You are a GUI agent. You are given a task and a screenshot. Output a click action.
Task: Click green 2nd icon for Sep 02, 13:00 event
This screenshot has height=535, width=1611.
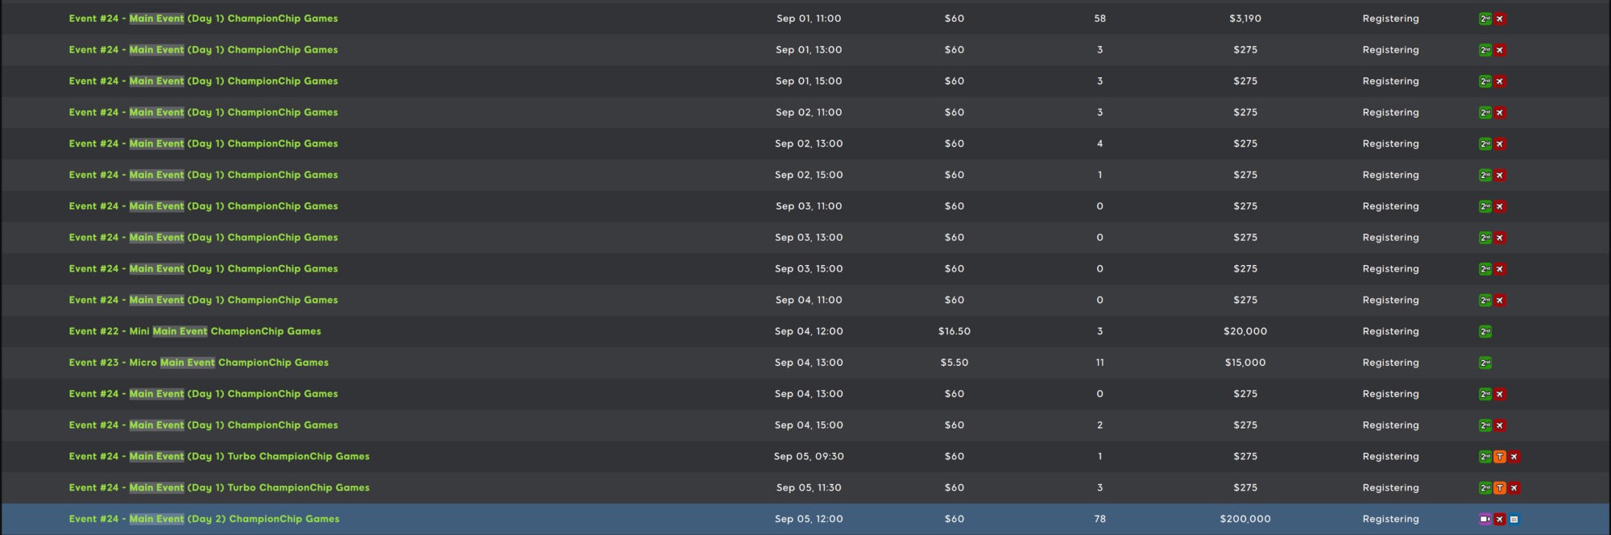1485,143
